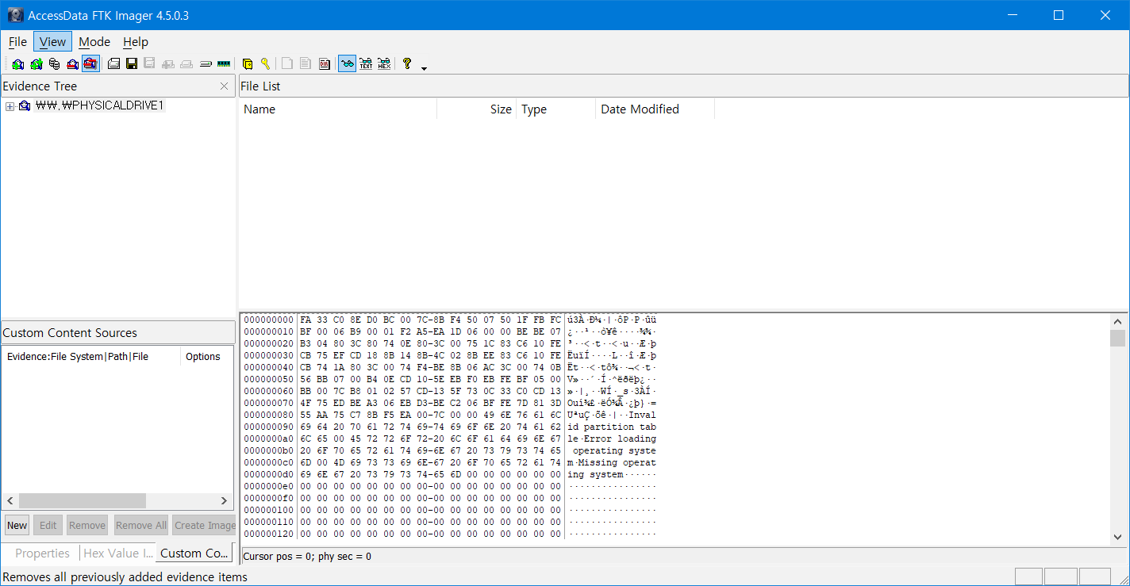
Task: Click the yellow question mark Help icon
Action: coord(407,64)
